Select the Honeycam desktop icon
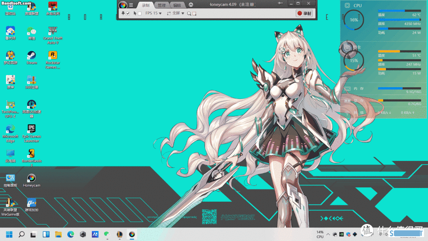 coord(32,181)
